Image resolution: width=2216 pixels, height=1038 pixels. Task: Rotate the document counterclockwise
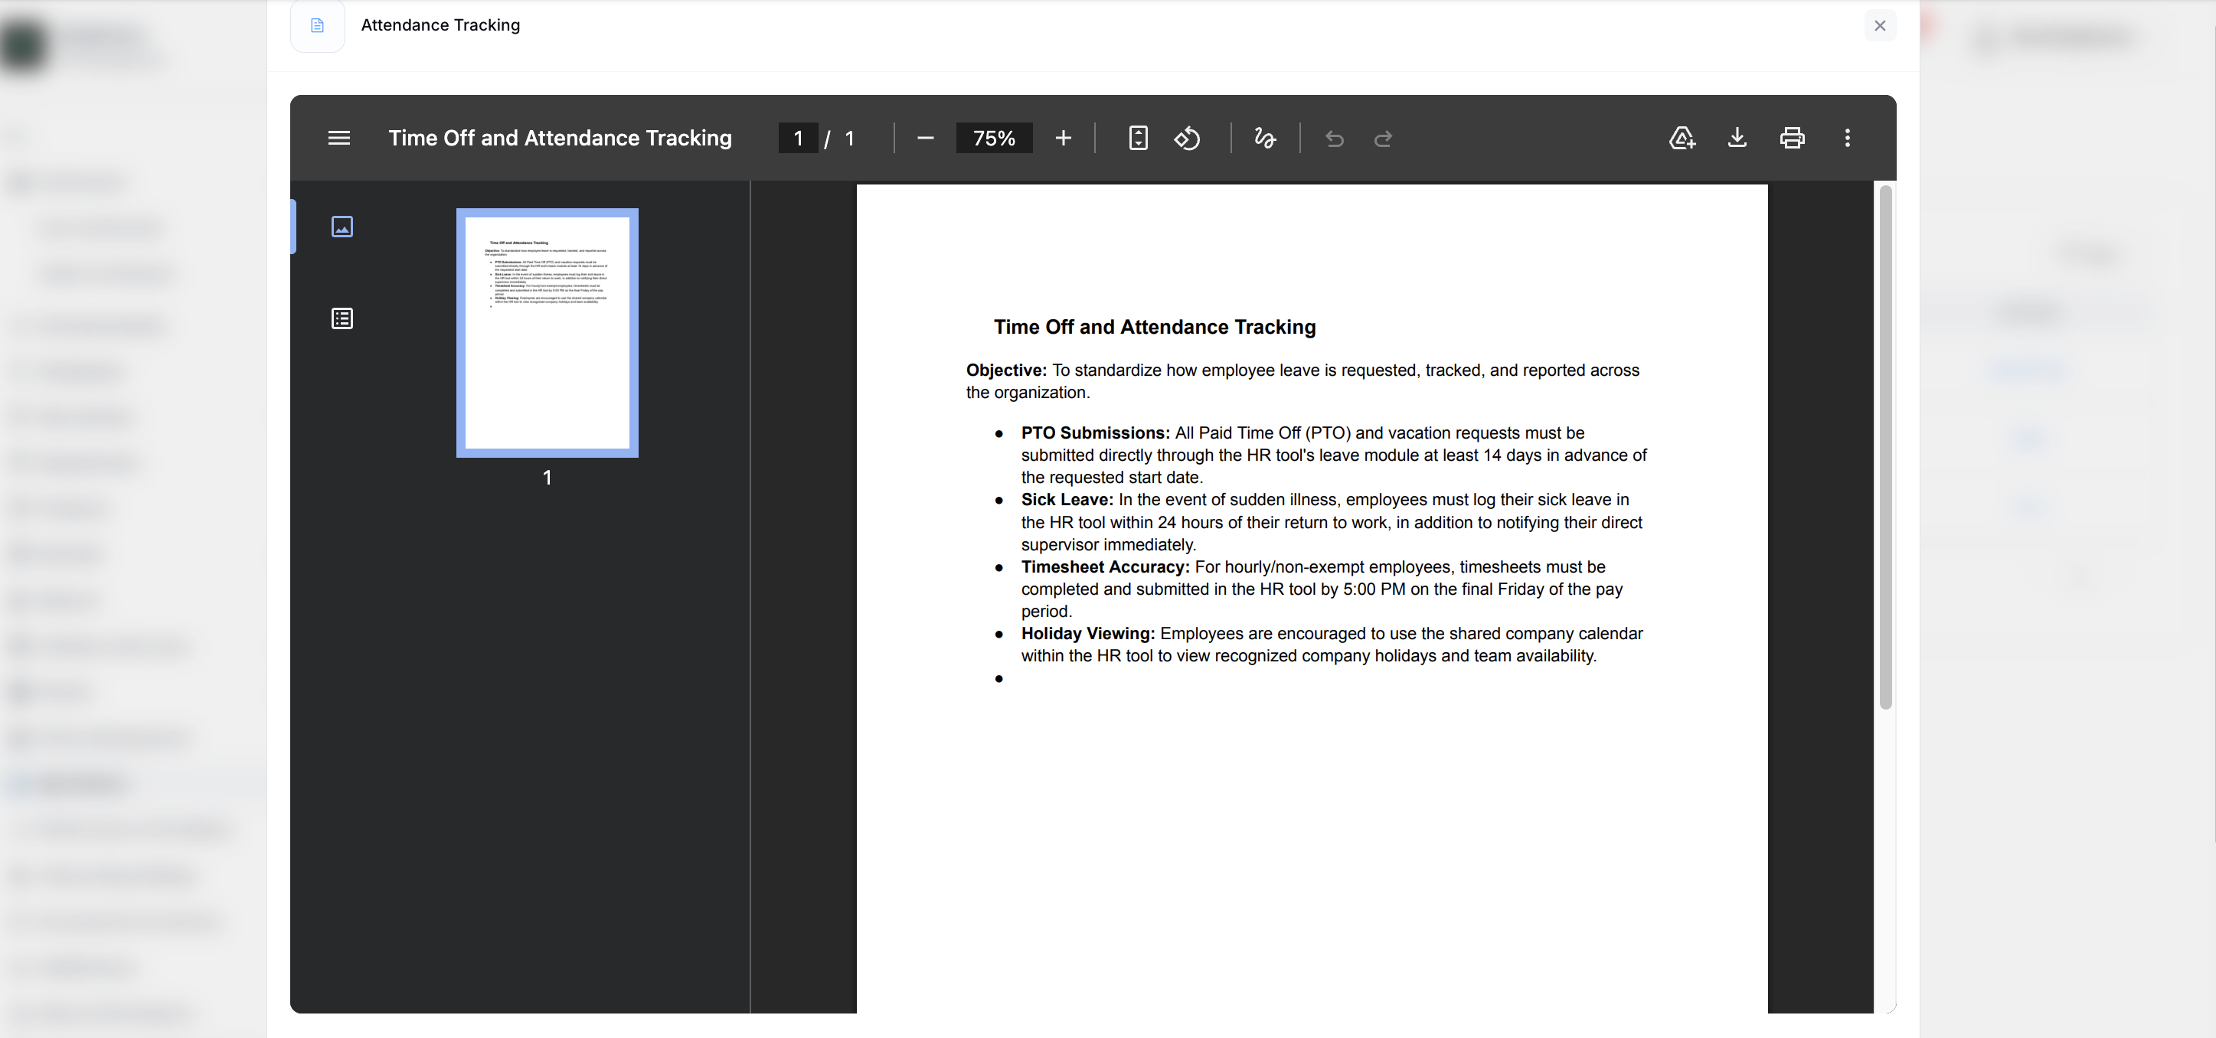(1187, 138)
